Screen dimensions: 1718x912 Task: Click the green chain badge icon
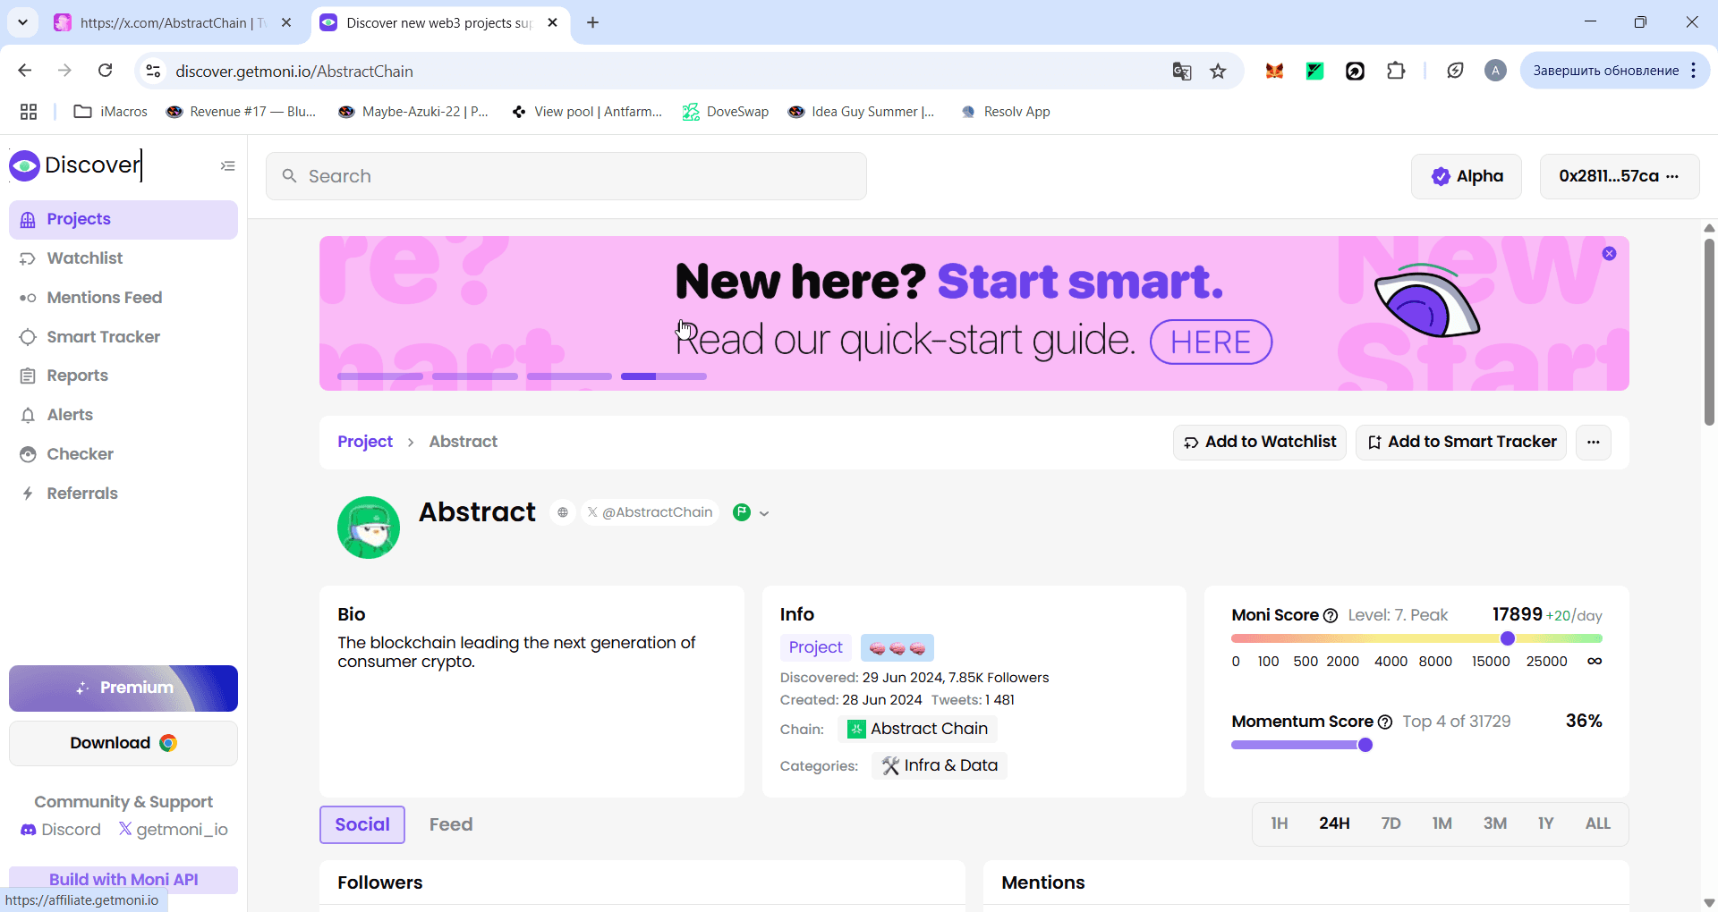742,512
